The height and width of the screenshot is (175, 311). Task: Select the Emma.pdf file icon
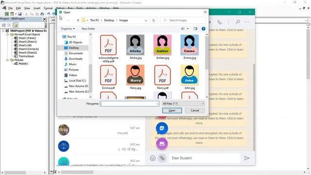tap(108, 75)
